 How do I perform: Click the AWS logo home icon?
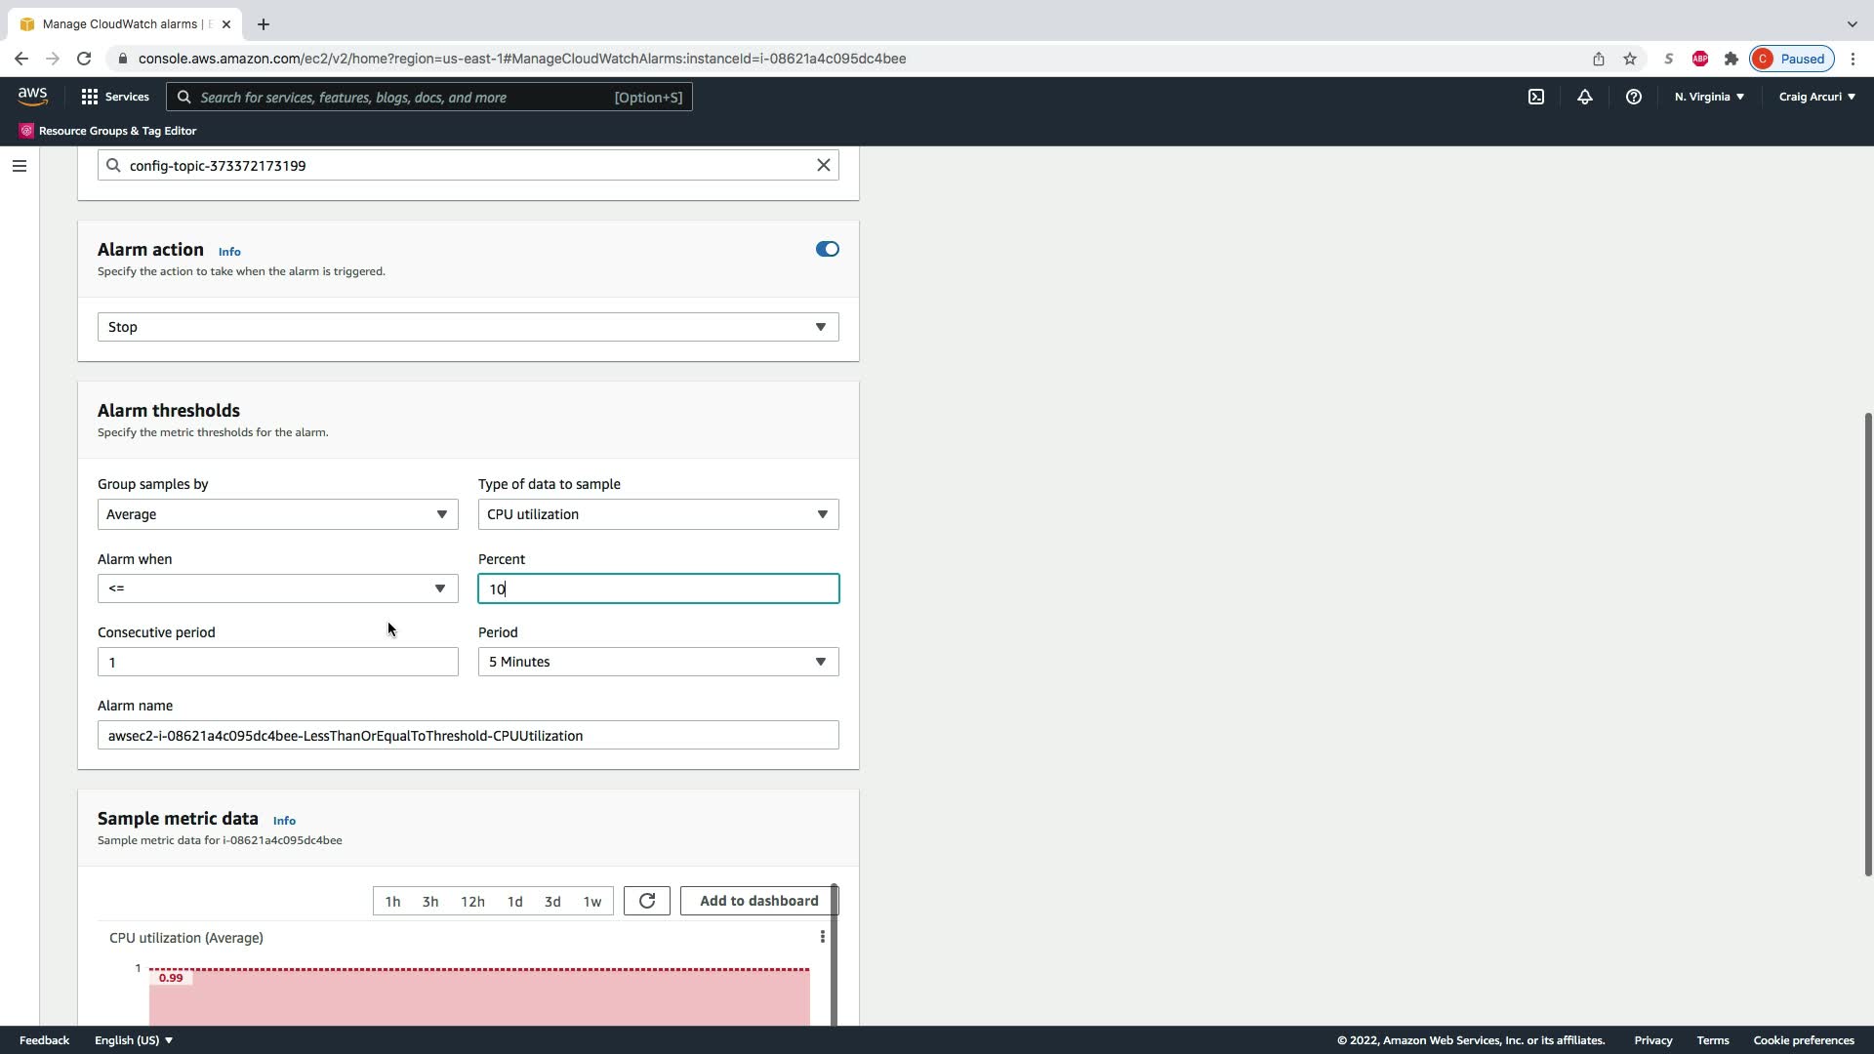(x=32, y=96)
